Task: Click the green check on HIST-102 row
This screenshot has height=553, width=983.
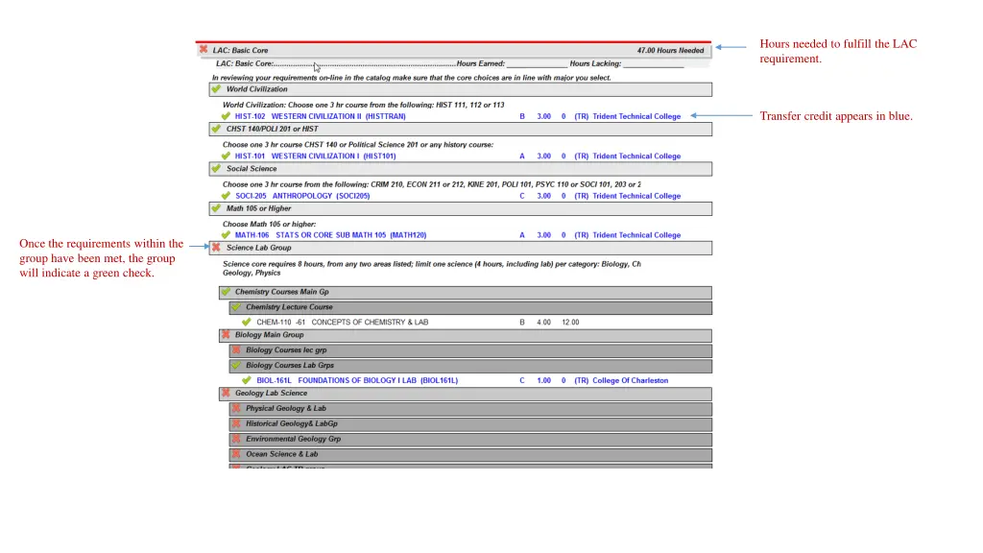Action: tap(226, 116)
